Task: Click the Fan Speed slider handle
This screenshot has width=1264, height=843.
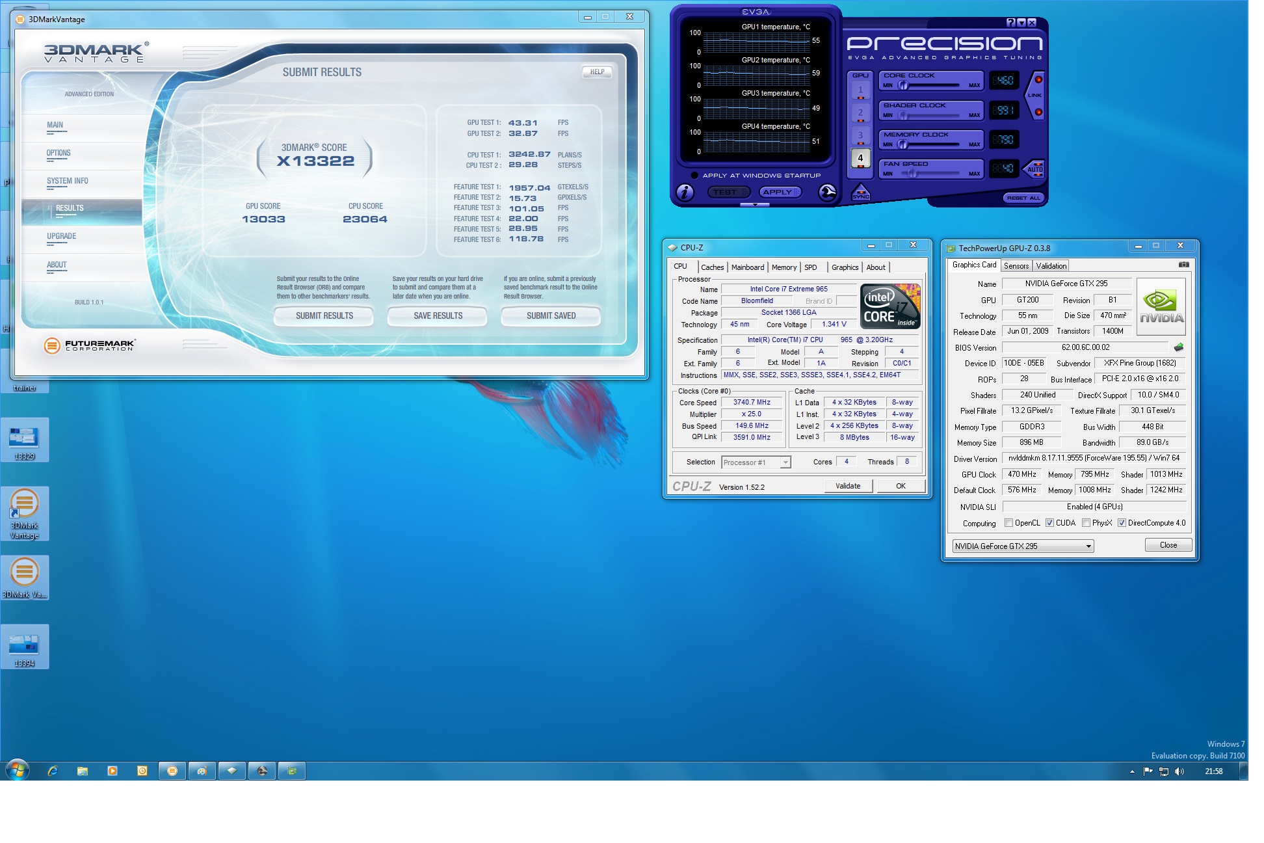Action: click(912, 174)
